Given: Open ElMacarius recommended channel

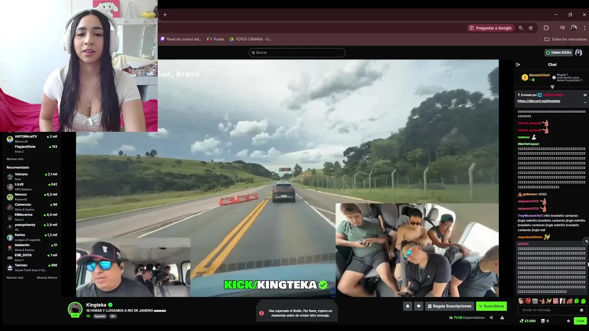Looking at the screenshot, I should [x=32, y=217].
